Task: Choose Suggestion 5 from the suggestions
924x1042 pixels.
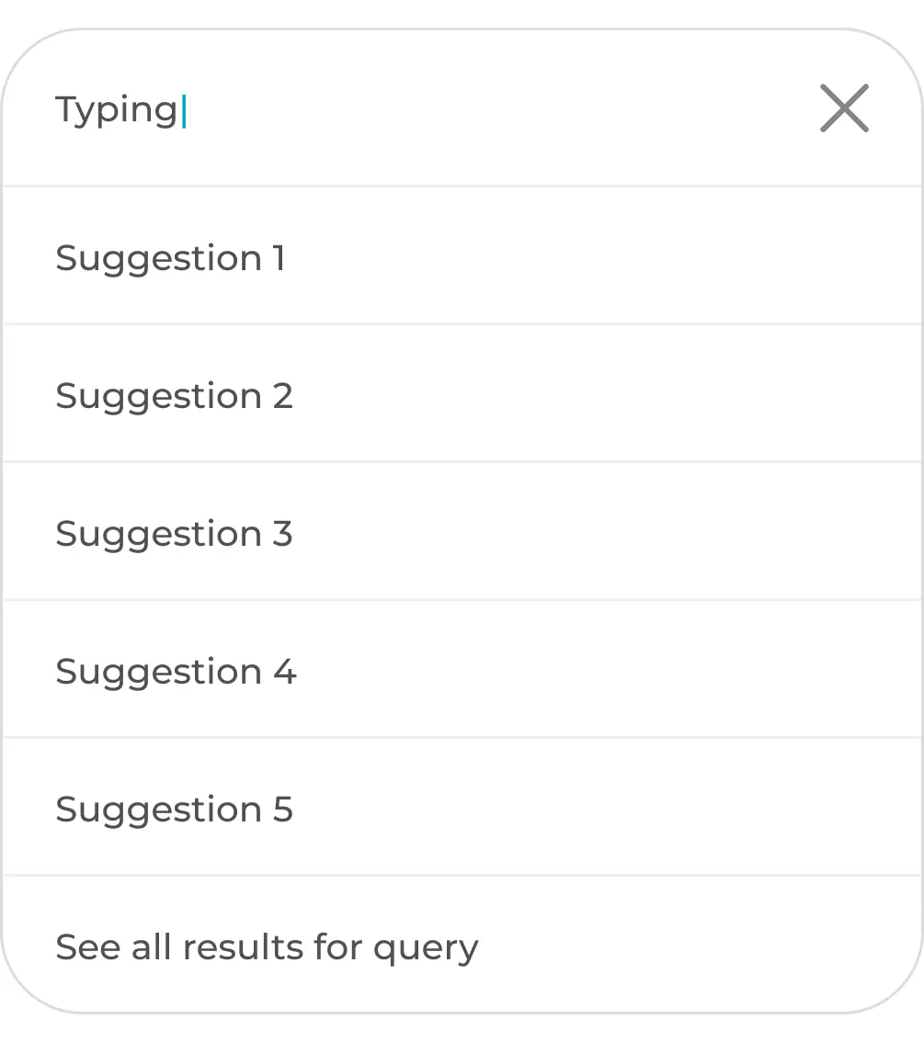Action: tap(174, 810)
